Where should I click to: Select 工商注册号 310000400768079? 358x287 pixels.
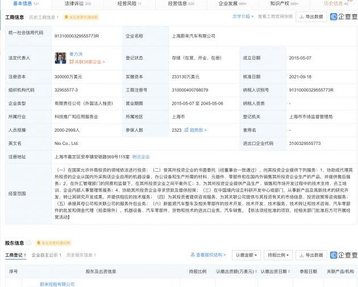190,90
